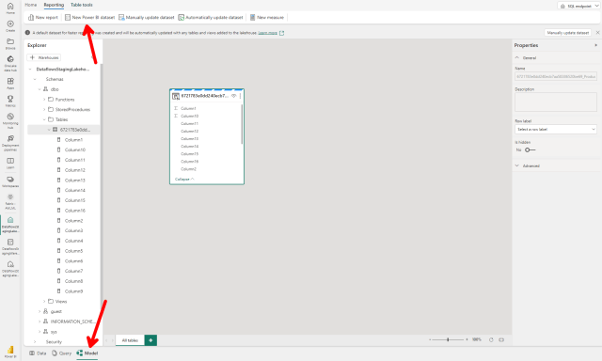602x361 pixels.
Task: Switch to the Home ribbon tab
Action: (31, 5)
